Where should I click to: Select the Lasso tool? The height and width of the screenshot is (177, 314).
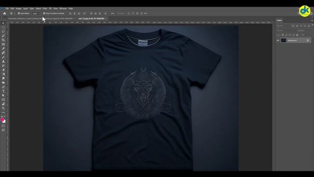coord(3,31)
